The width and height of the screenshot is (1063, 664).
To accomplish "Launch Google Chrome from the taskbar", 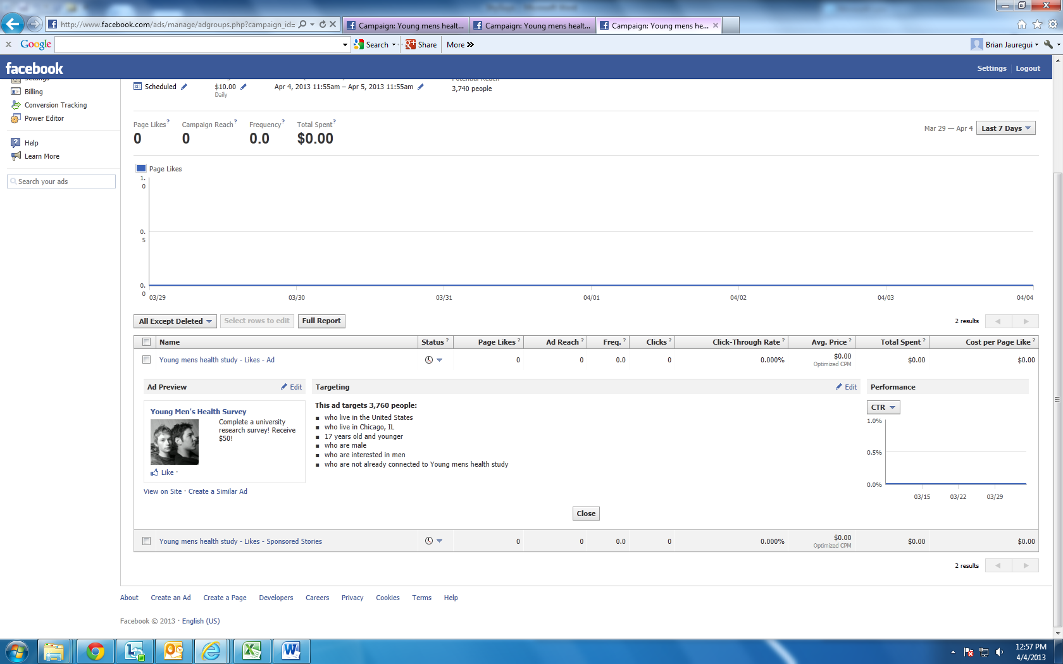I will pyautogui.click(x=96, y=651).
